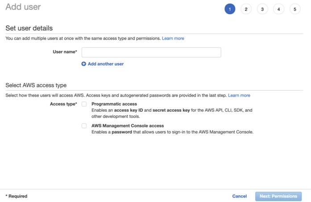The width and height of the screenshot is (311, 202).
Task: Select wizard step 1 indicator
Action: coord(230,9)
